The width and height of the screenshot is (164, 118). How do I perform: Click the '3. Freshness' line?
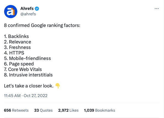point(17,47)
